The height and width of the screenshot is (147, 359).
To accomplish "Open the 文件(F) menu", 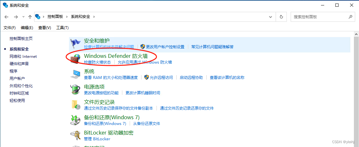I will pyautogui.click(x=9, y=28).
